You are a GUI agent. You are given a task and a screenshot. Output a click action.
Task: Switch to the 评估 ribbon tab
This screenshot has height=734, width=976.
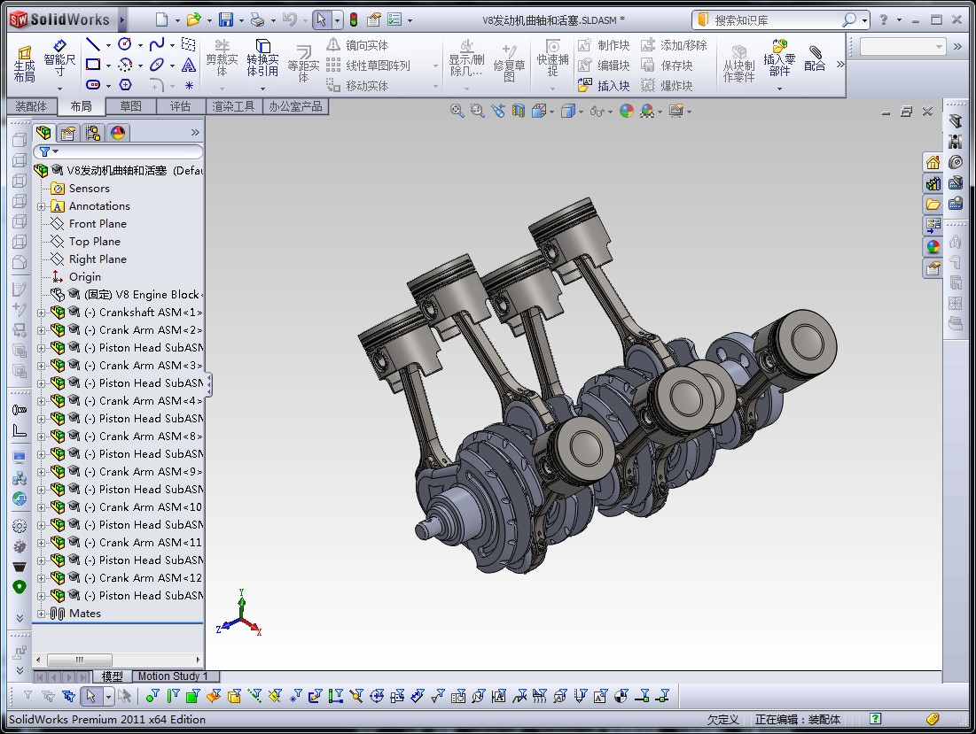181,106
